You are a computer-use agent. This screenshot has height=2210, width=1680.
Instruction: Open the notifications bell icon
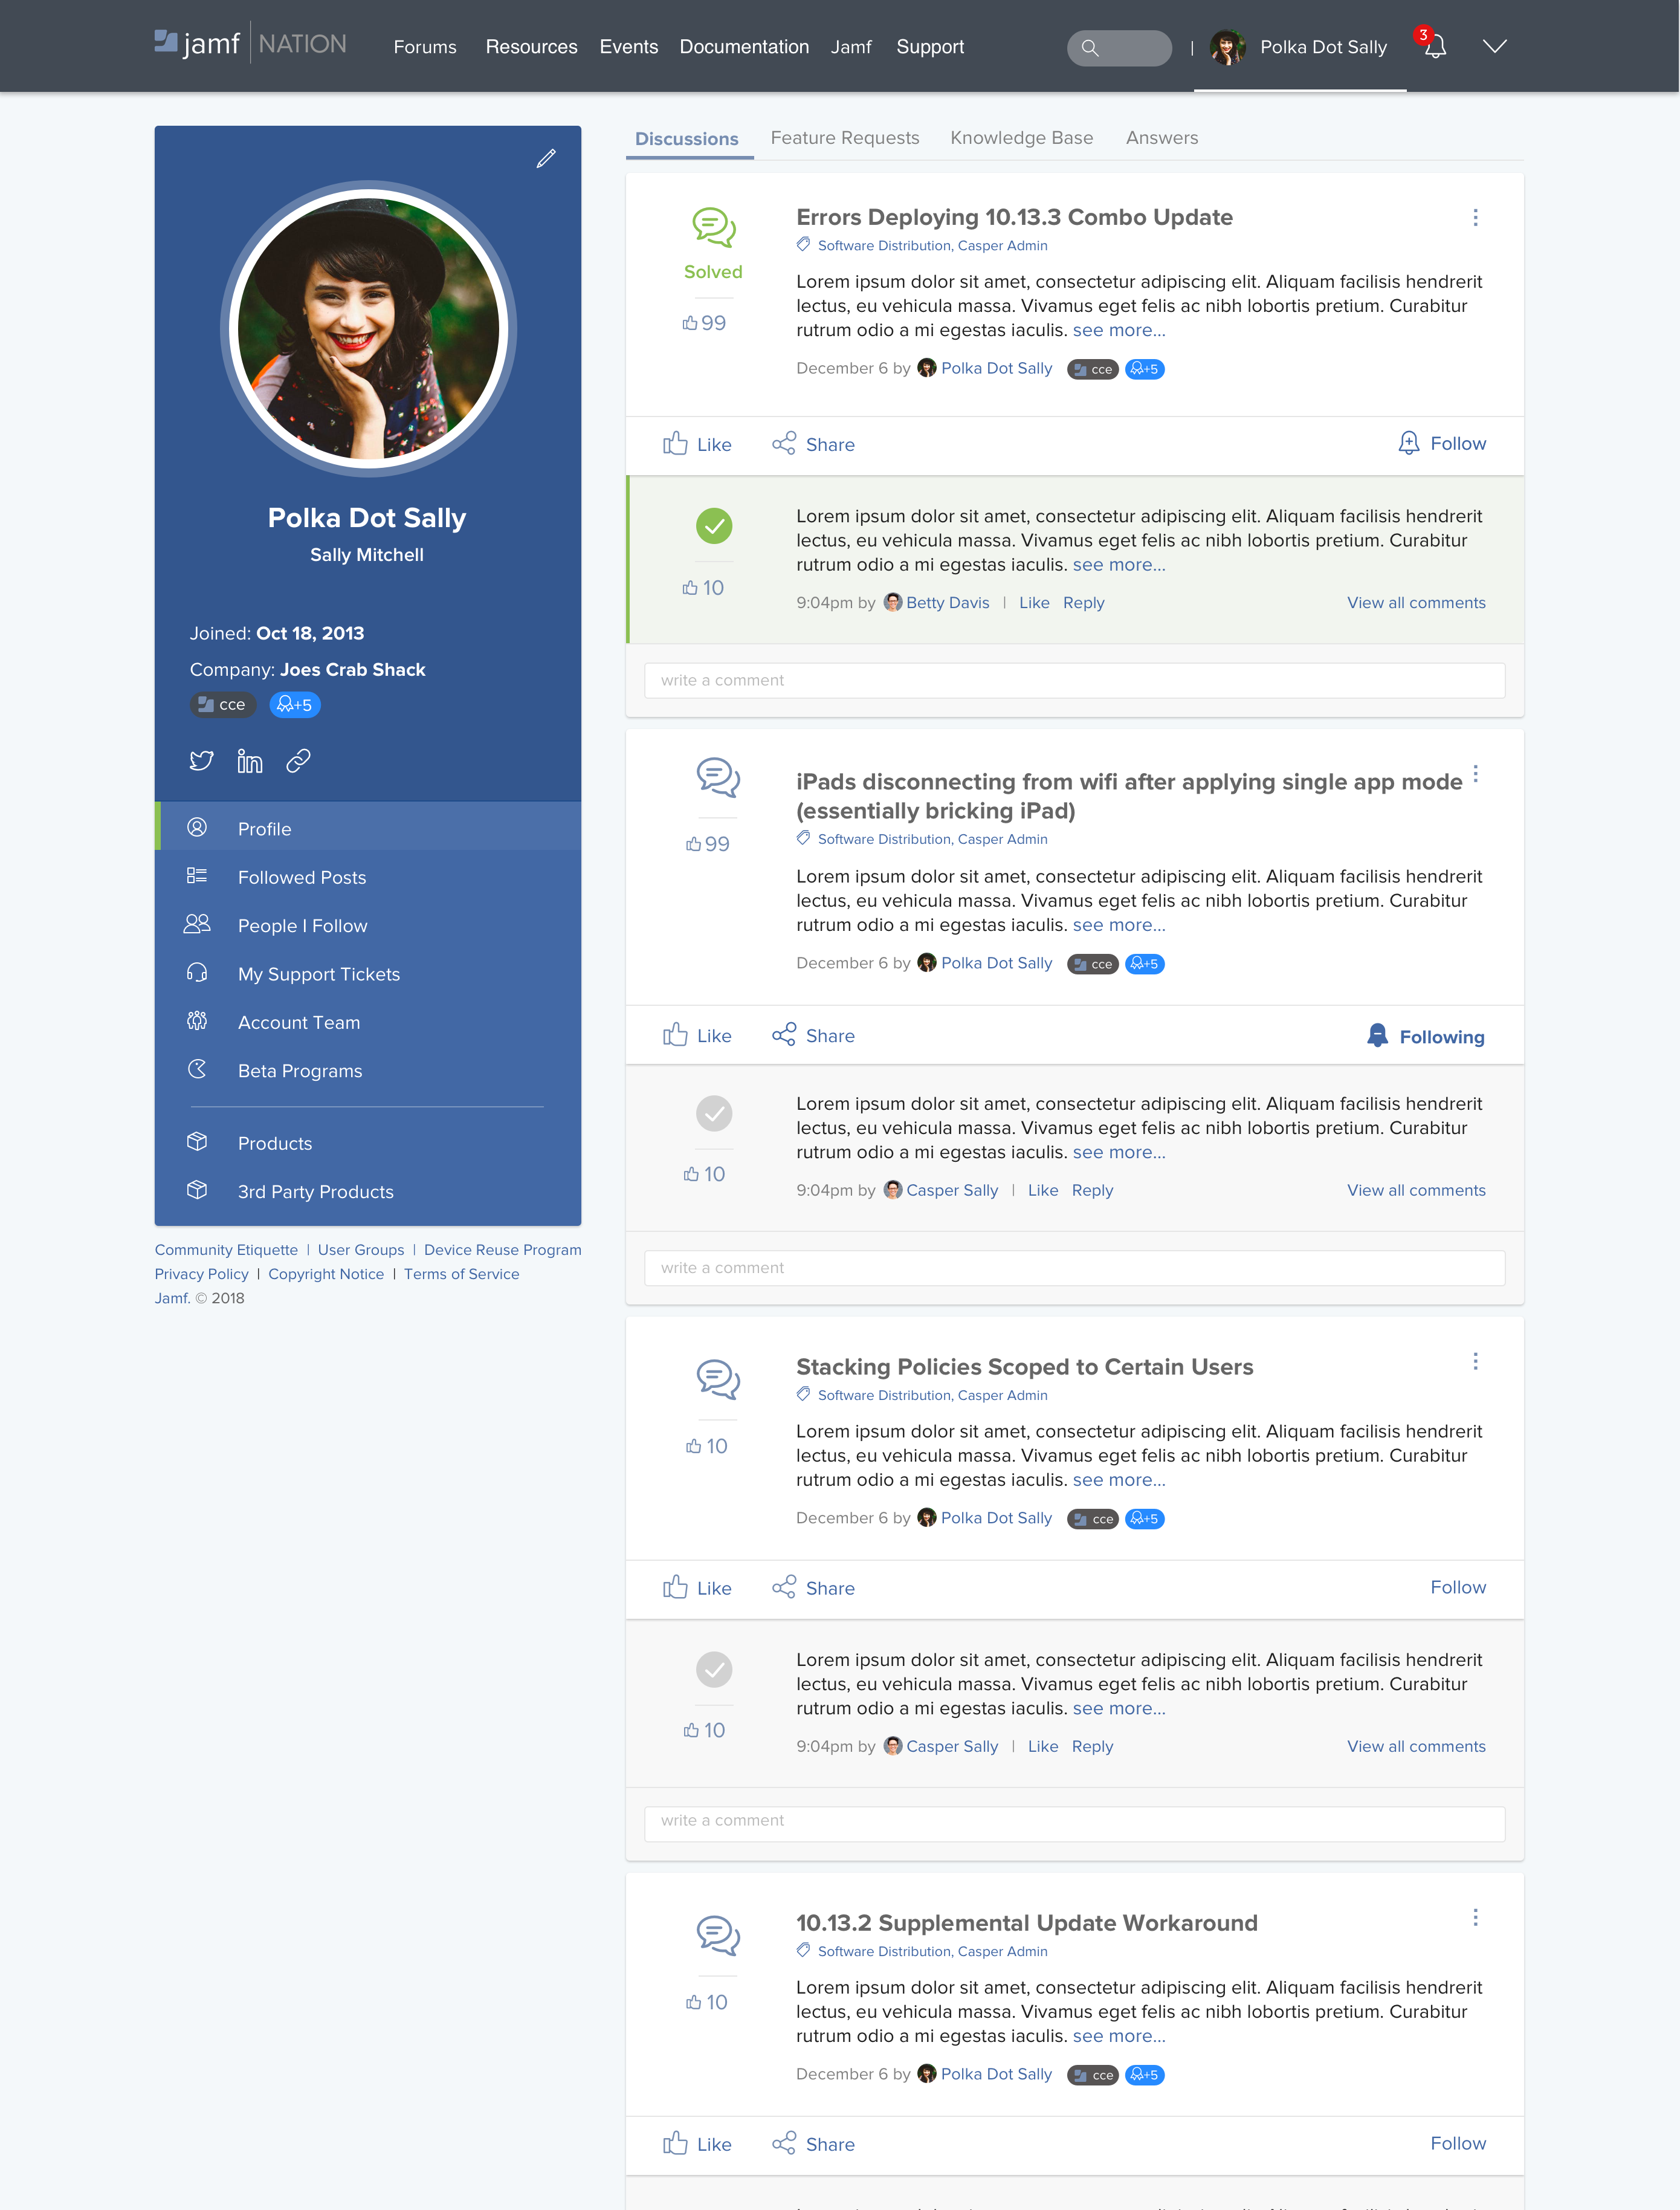pos(1435,47)
